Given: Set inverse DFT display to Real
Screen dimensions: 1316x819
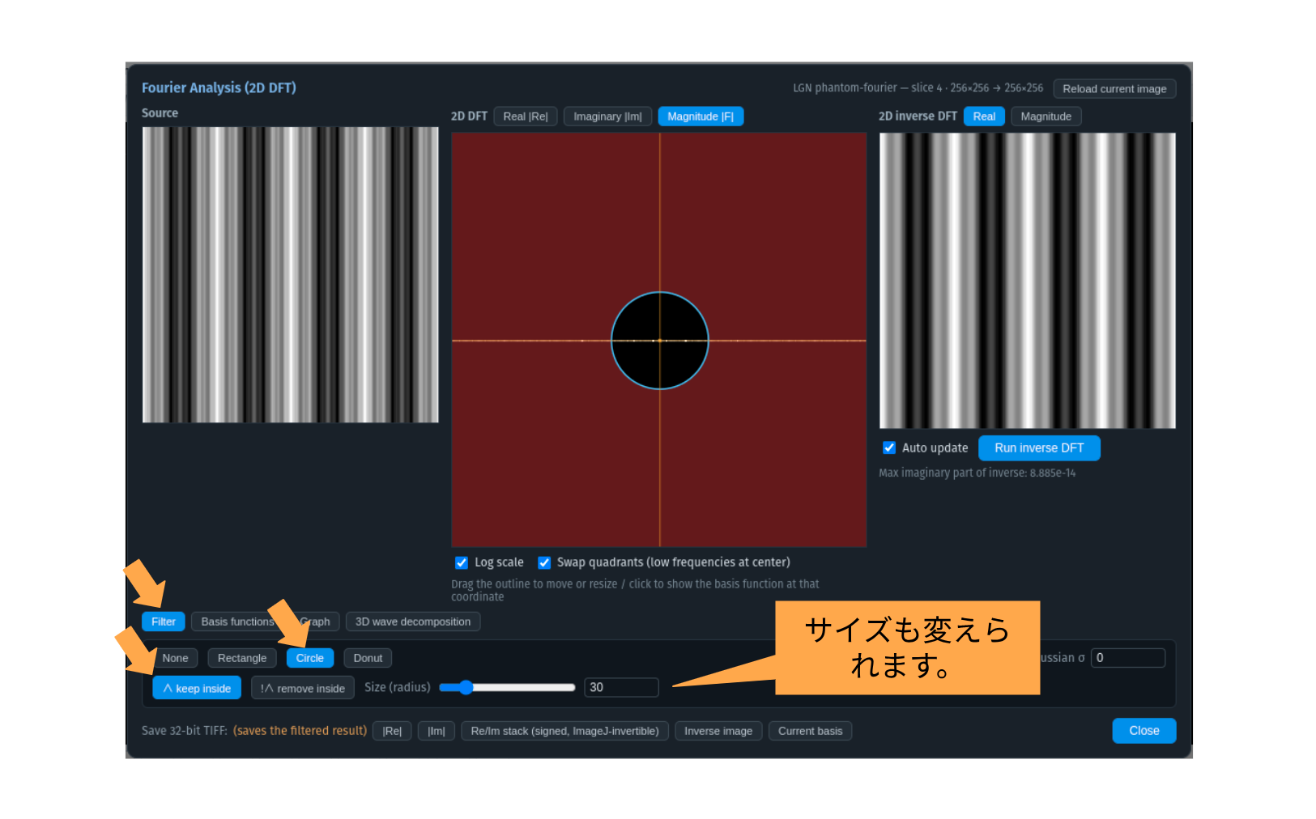Looking at the screenshot, I should [x=984, y=117].
